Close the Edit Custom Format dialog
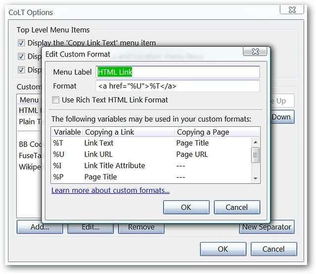This screenshot has width=316, height=274. click(x=255, y=52)
